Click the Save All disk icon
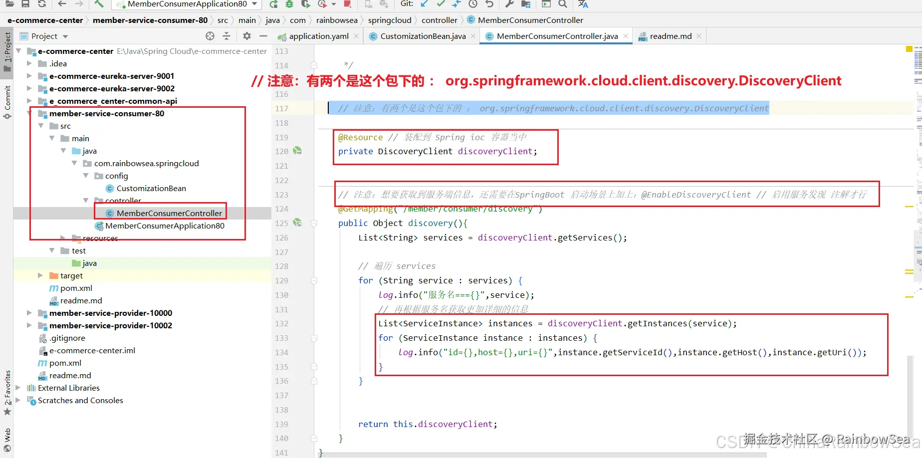This screenshot has width=922, height=458. [x=25, y=4]
